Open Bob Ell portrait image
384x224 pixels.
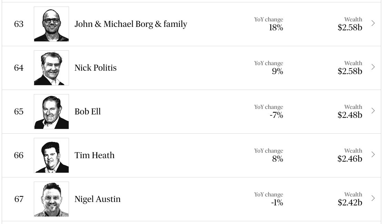pos(51,112)
